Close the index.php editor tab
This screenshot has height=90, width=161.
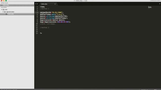pyautogui.click(x=55, y=4)
